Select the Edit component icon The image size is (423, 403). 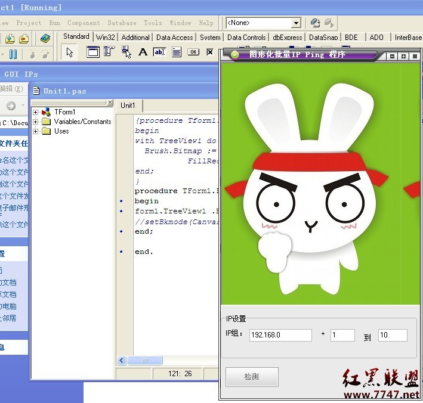[x=159, y=52]
